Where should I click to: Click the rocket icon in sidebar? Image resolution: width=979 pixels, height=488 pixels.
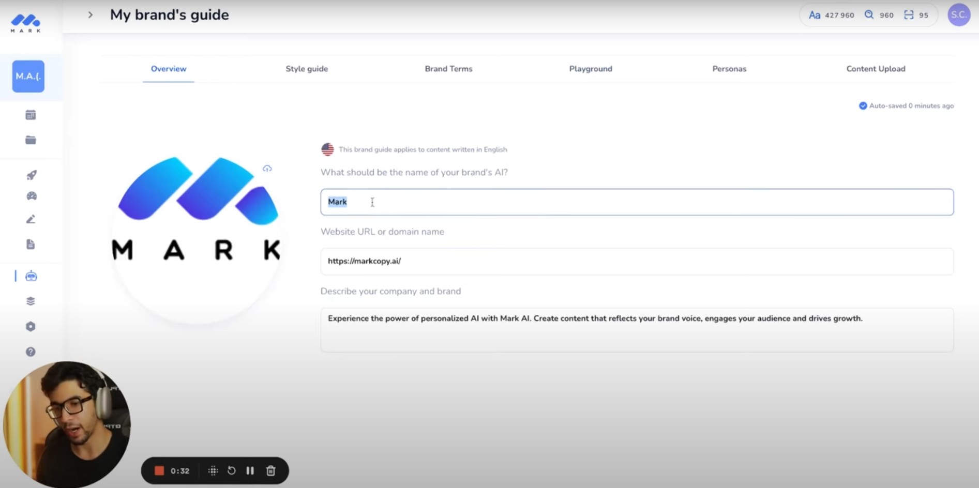31,175
